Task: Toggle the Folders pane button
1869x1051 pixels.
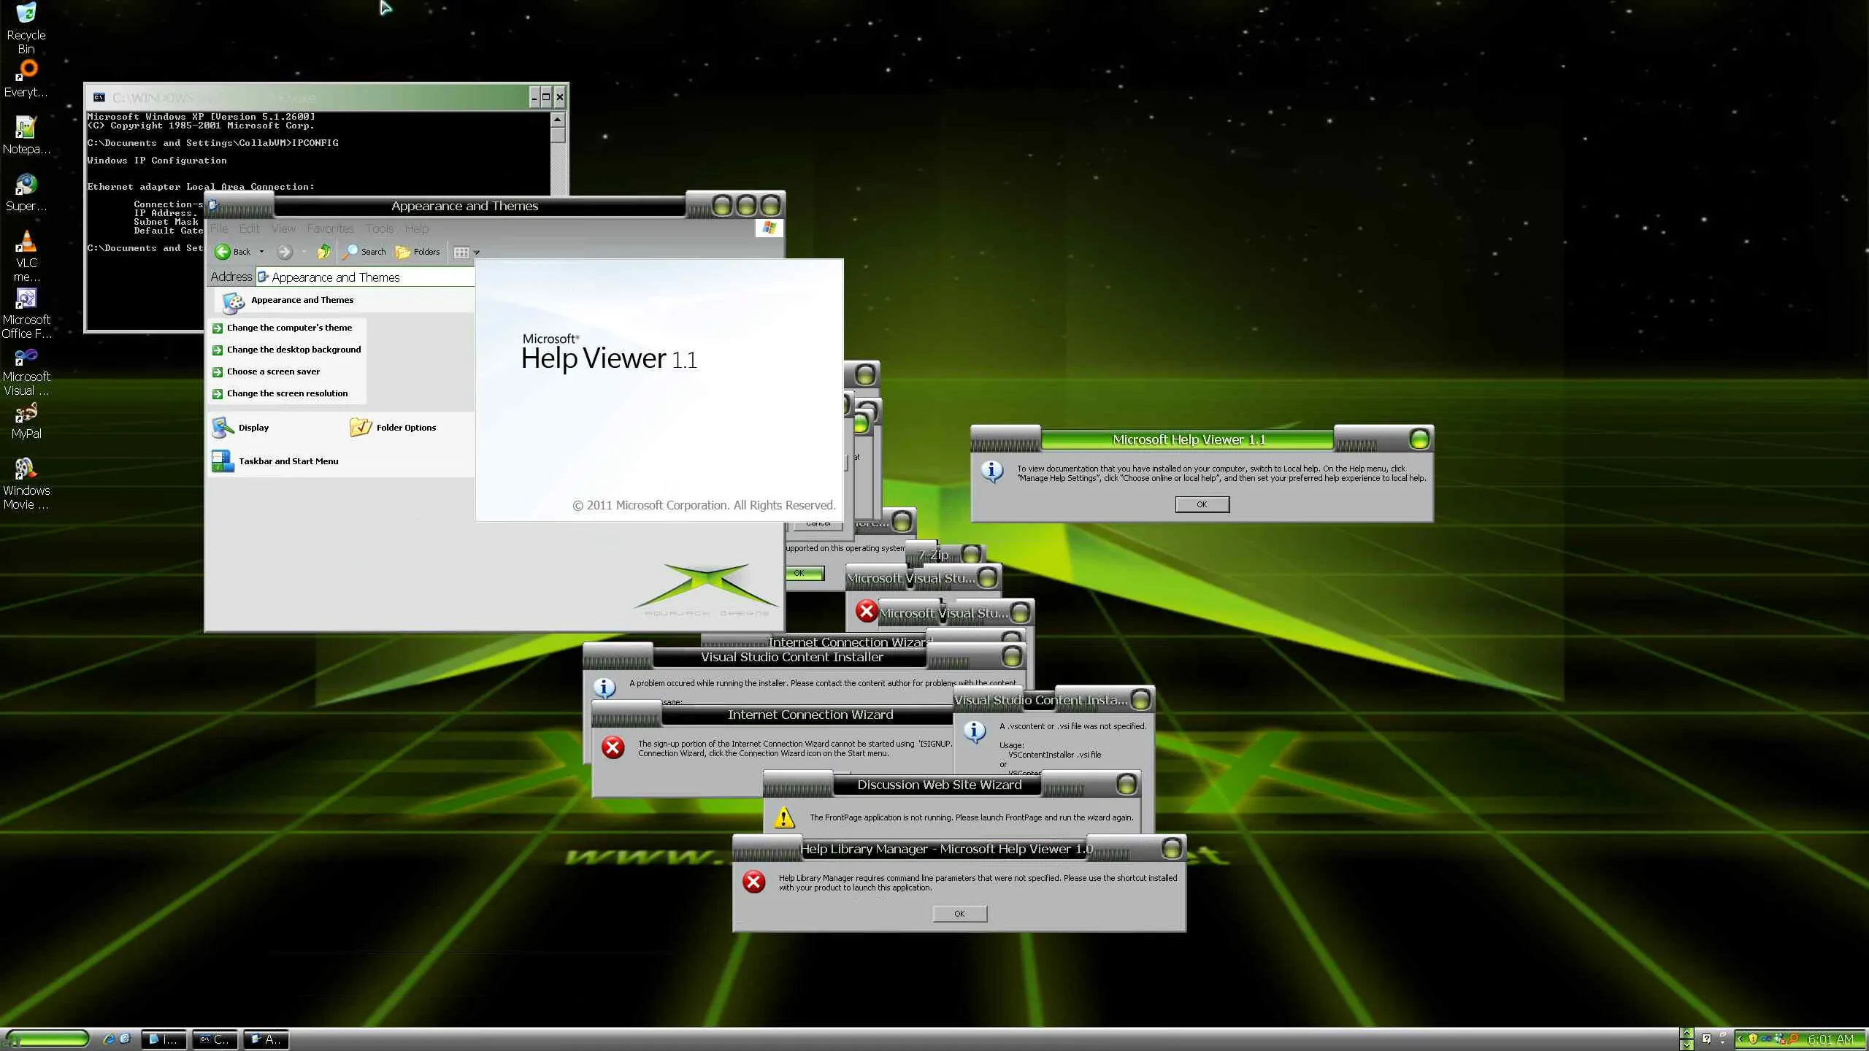Action: click(418, 252)
